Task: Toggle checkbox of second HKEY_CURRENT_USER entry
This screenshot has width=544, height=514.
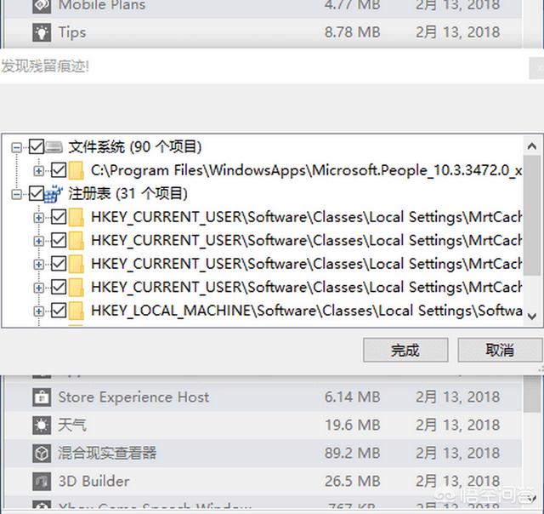Action: point(59,240)
